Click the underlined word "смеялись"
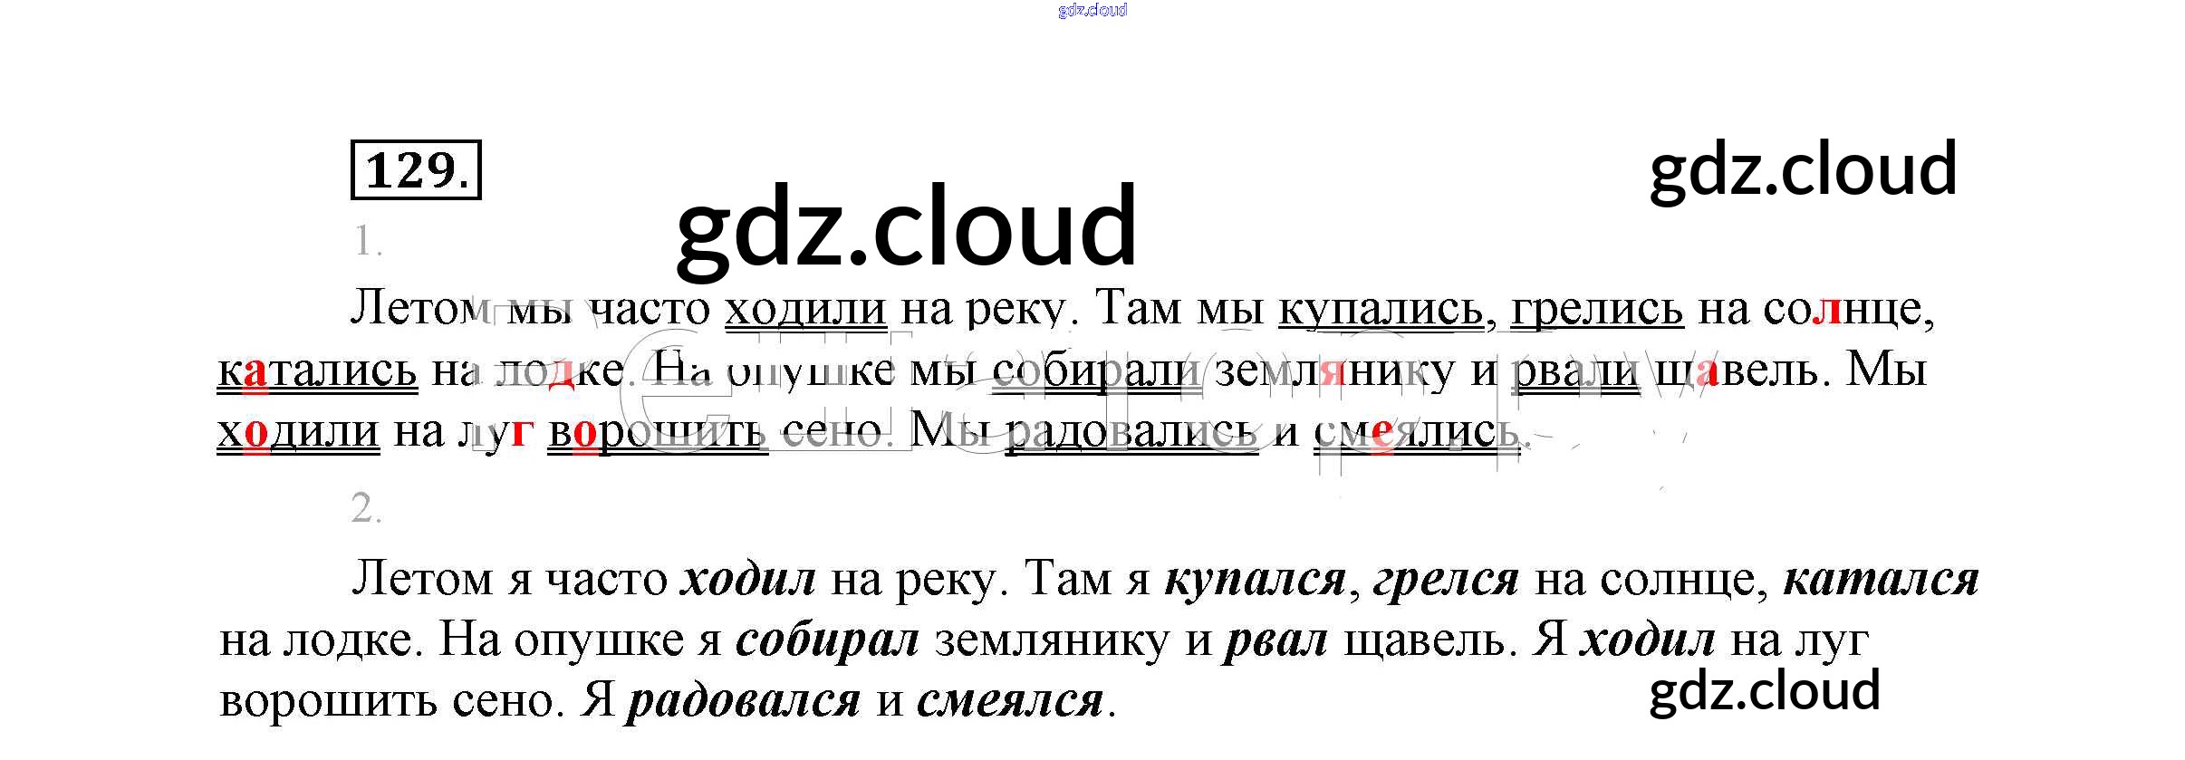The image size is (2185, 760). [x=1416, y=431]
